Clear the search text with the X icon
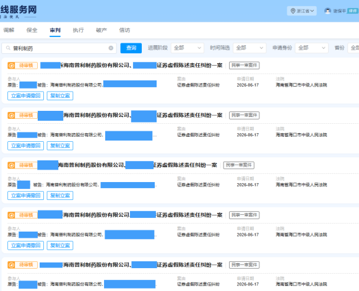This screenshot has width=359, height=291. point(111,48)
